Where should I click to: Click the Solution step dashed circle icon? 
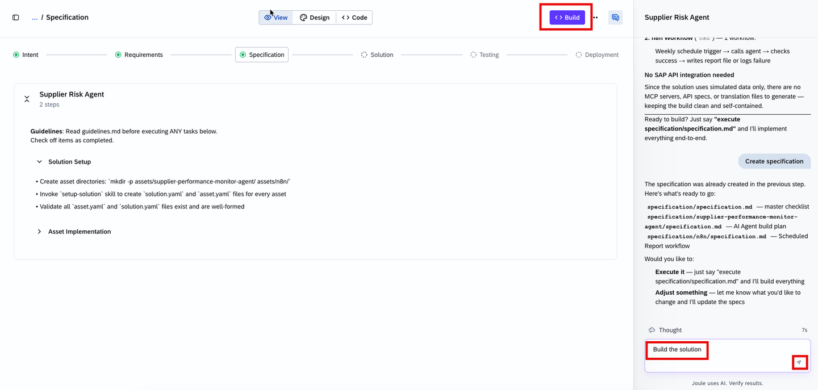[364, 55]
